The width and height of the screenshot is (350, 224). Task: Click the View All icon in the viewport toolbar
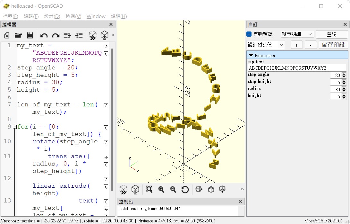click(x=149, y=189)
